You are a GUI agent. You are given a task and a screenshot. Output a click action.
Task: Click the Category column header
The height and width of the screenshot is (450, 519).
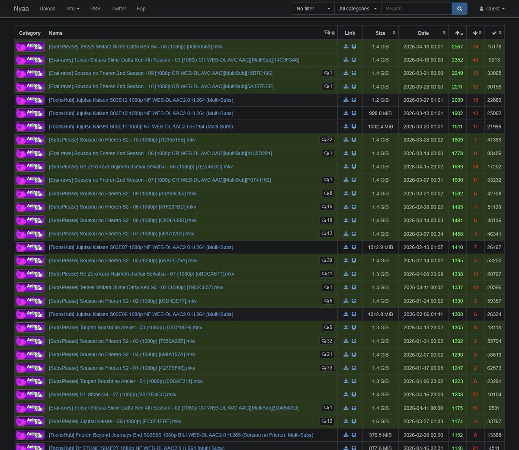pos(30,33)
